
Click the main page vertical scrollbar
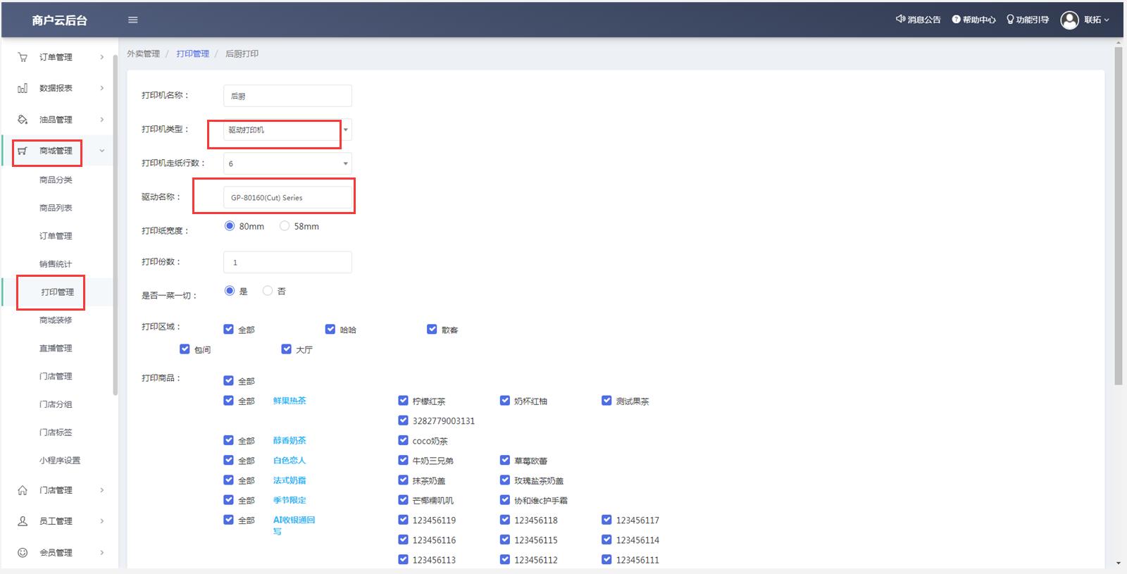coord(1118,215)
